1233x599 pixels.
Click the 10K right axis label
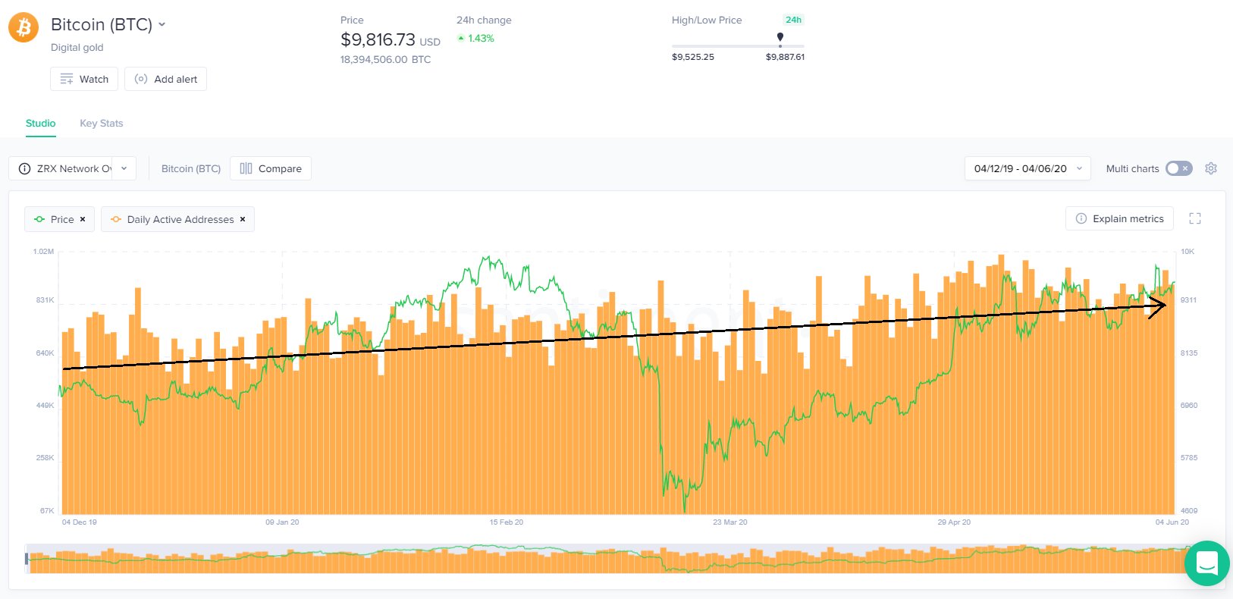coord(1188,251)
